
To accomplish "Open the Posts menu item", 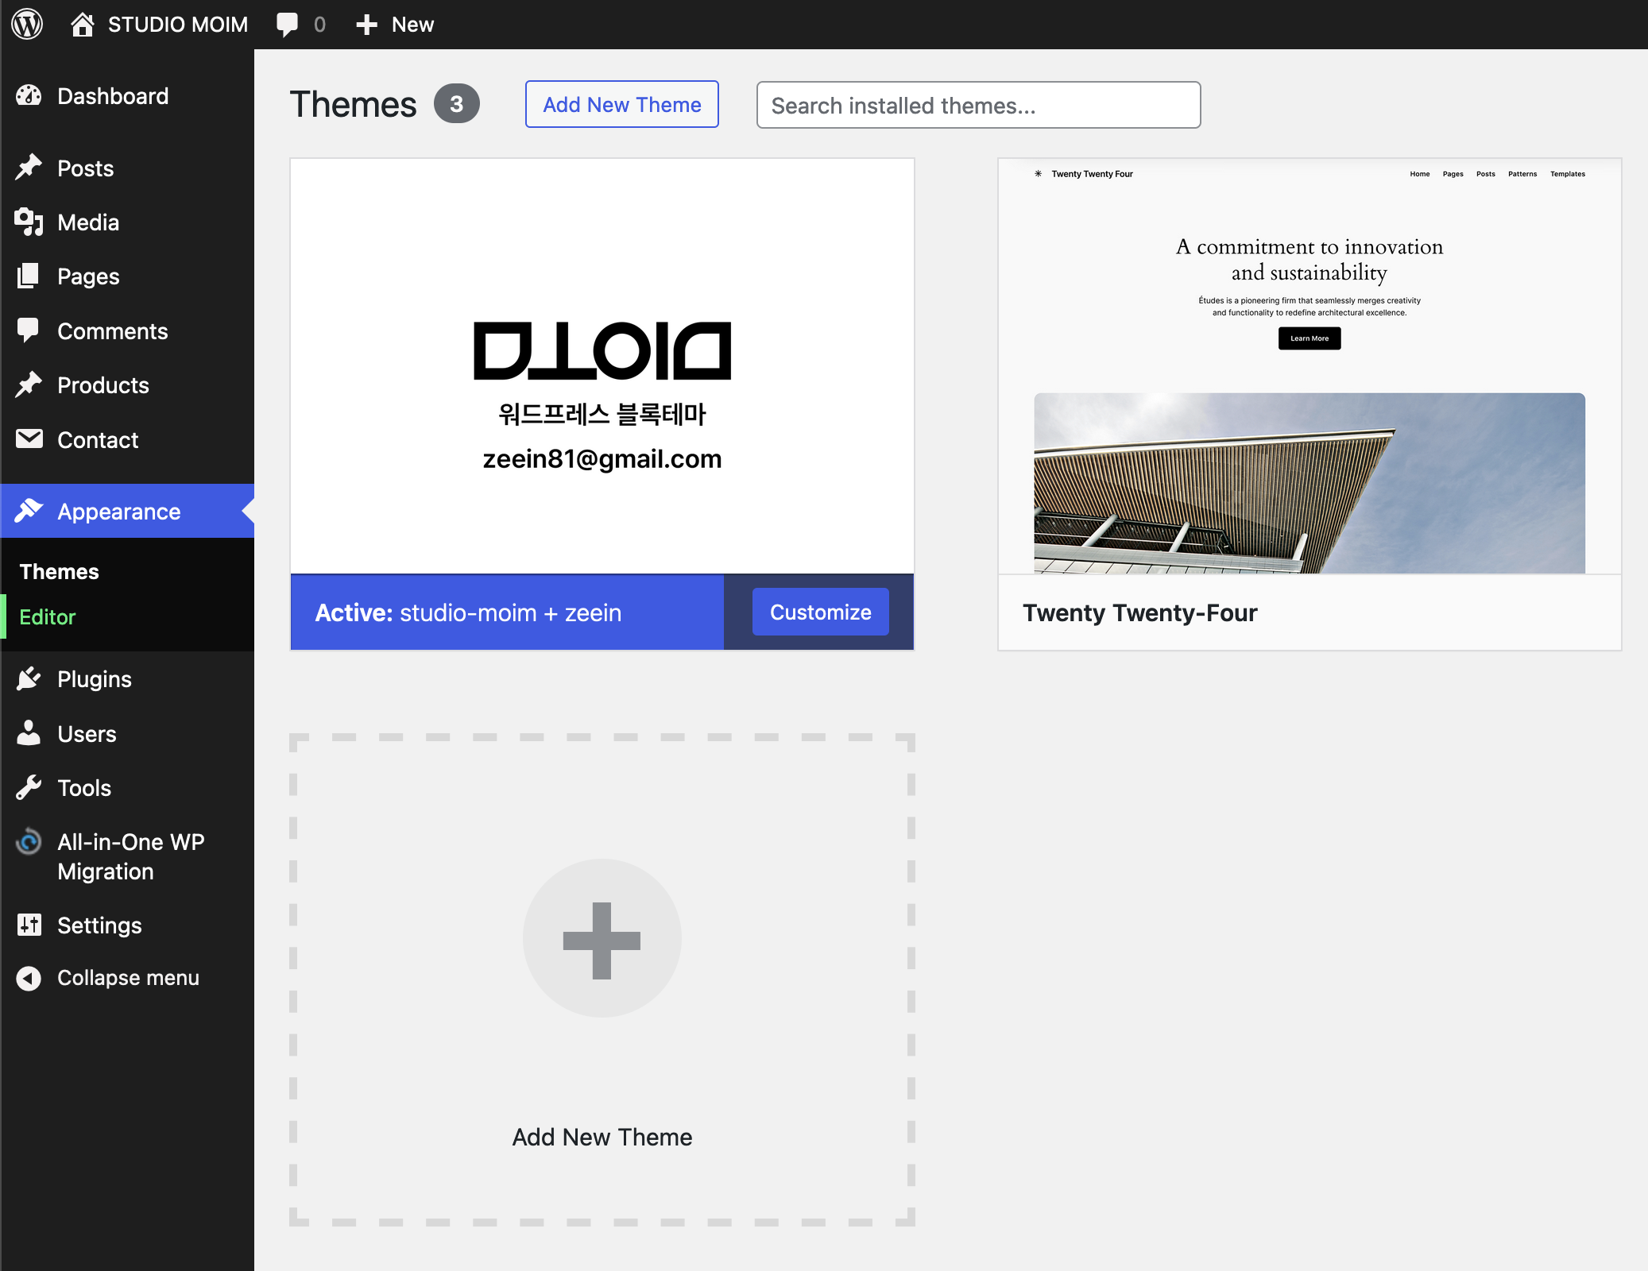I will point(127,168).
